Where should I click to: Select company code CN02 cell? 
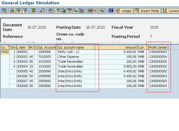5,52
